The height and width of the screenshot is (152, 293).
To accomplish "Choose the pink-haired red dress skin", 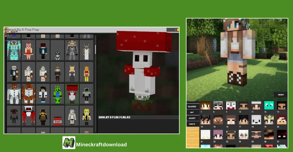I will coord(28,51).
